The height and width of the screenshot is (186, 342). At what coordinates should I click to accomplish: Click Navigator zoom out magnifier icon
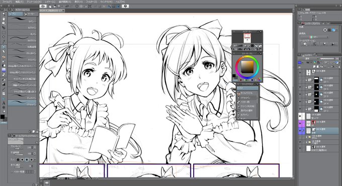click(x=245, y=46)
